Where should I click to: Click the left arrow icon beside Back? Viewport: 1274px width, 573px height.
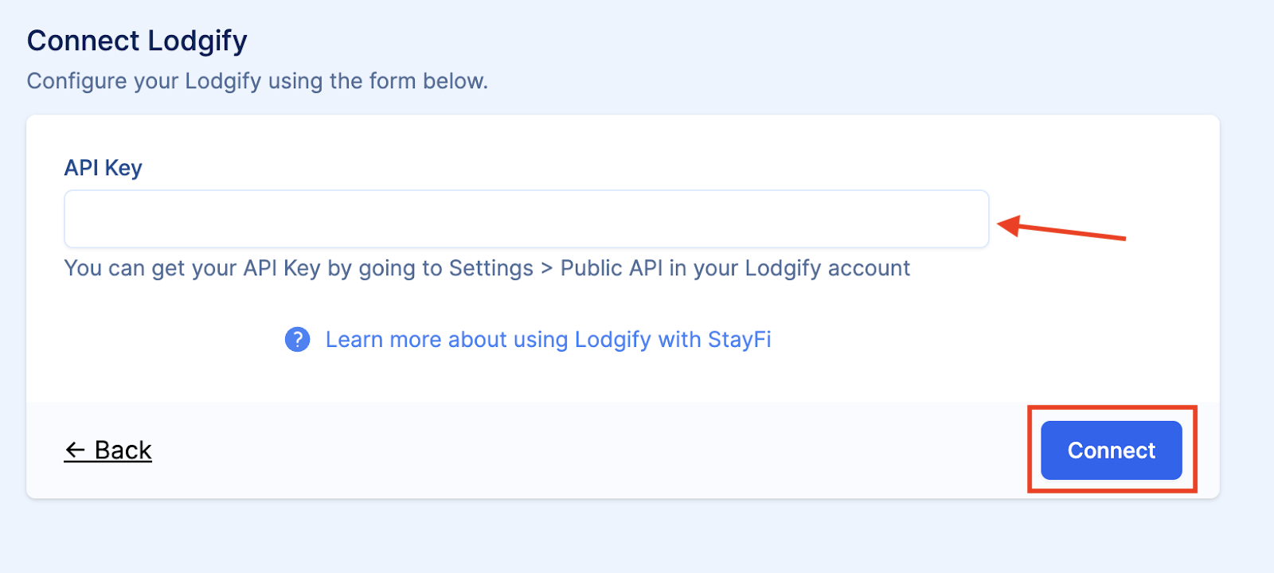(75, 450)
